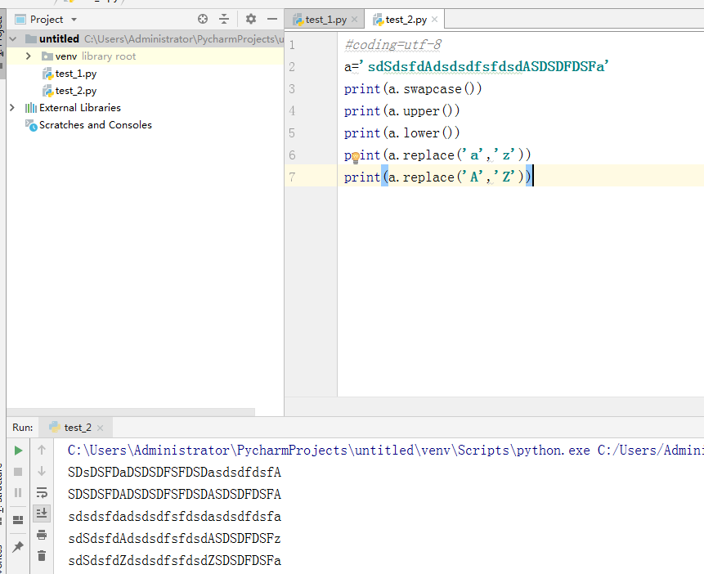Open Project panel settings gear

point(251,19)
